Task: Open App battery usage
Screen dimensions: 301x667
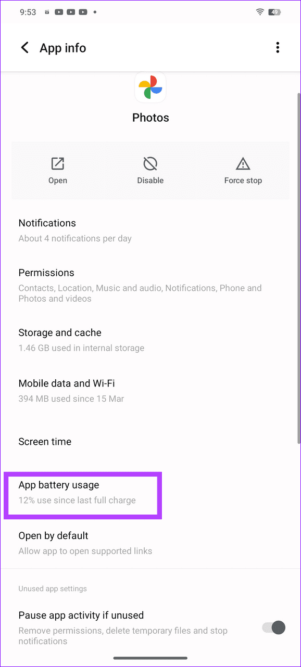Action: pos(83,492)
